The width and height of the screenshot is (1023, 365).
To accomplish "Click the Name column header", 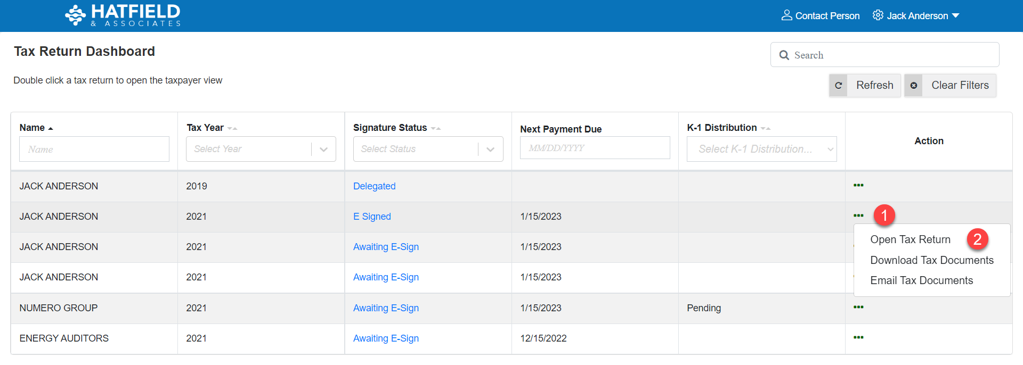I will 32,128.
